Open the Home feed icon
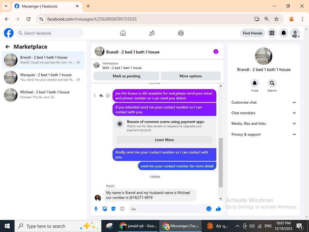The width and height of the screenshot is (309, 232). coord(123,33)
